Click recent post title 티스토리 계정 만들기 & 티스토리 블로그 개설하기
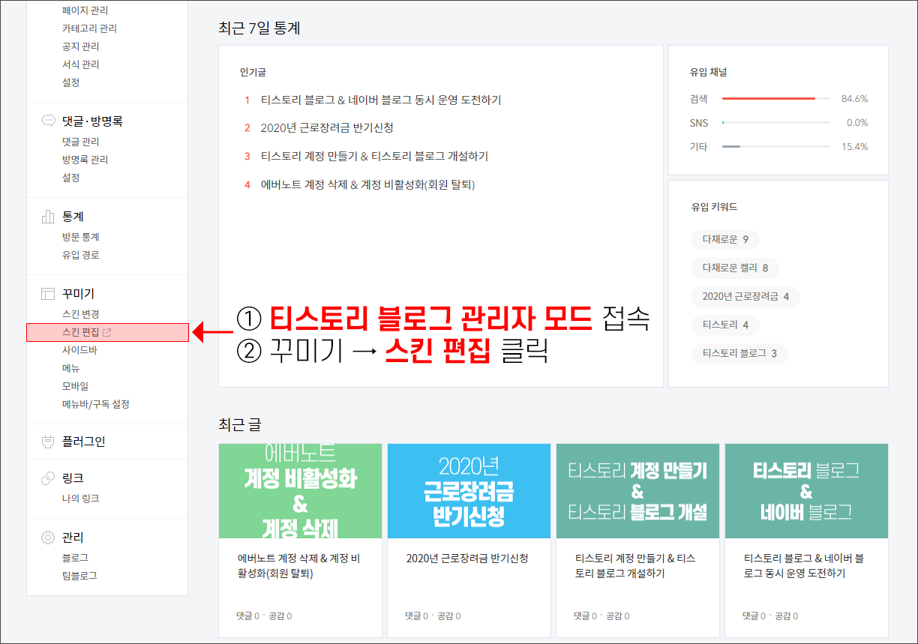 pyautogui.click(x=636, y=566)
